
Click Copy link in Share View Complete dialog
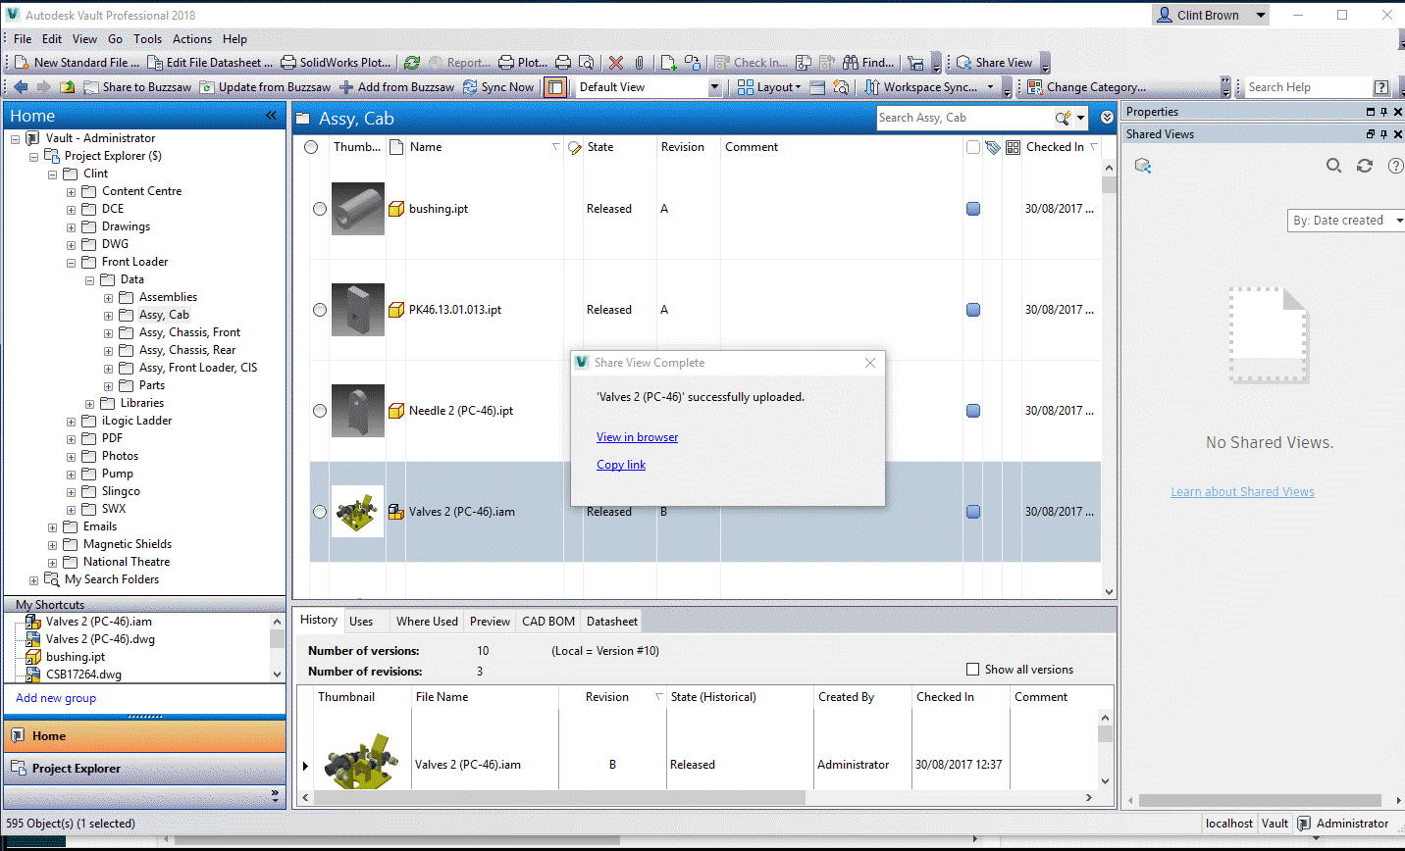621,465
